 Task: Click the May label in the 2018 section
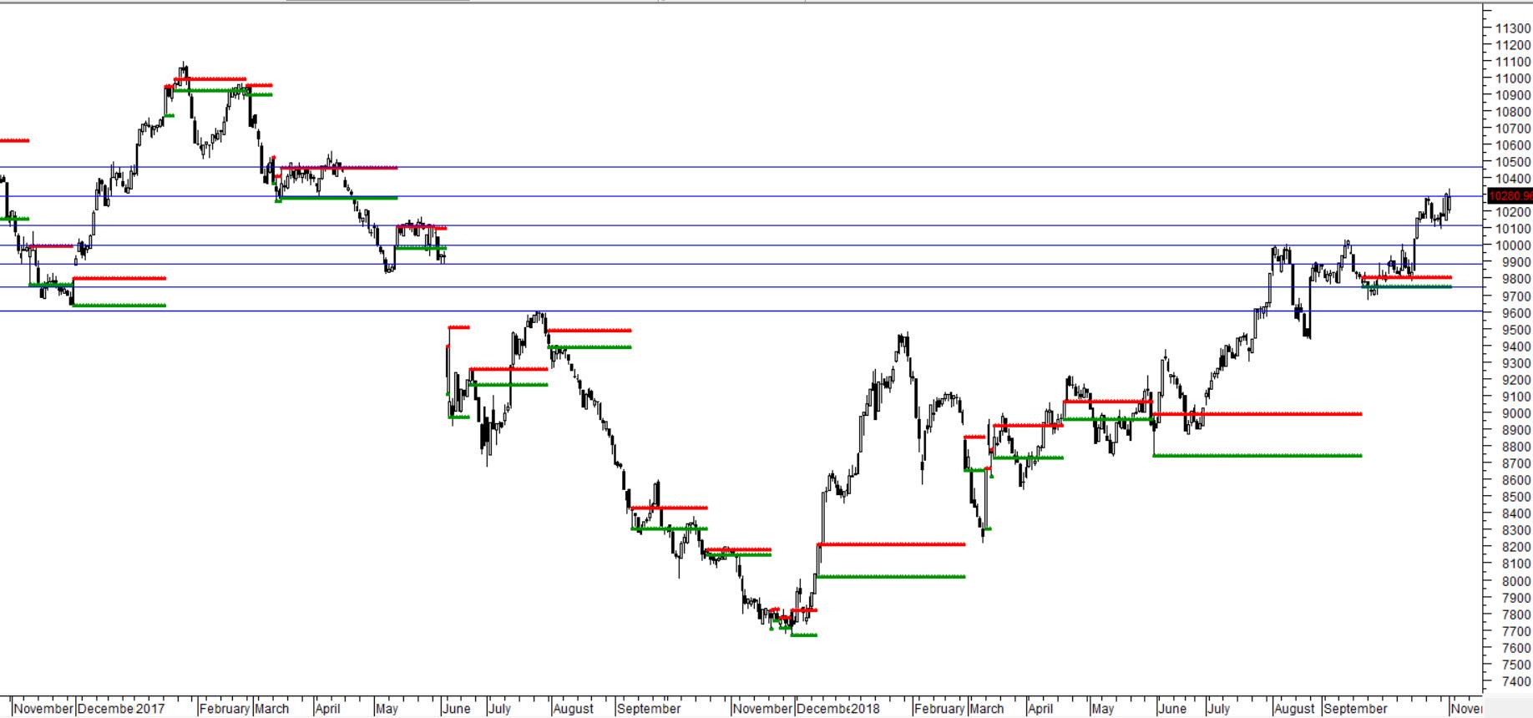1102,708
